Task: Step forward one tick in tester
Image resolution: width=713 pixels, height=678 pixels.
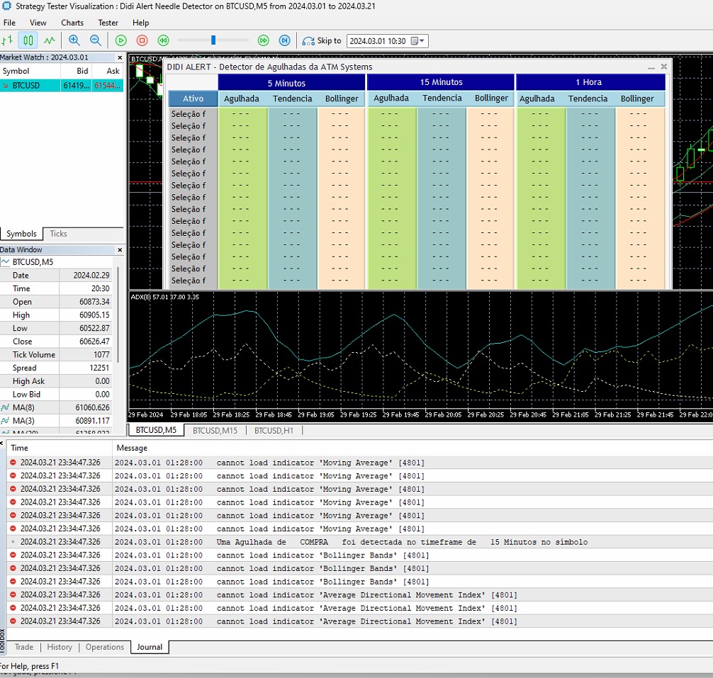Action: pos(285,41)
